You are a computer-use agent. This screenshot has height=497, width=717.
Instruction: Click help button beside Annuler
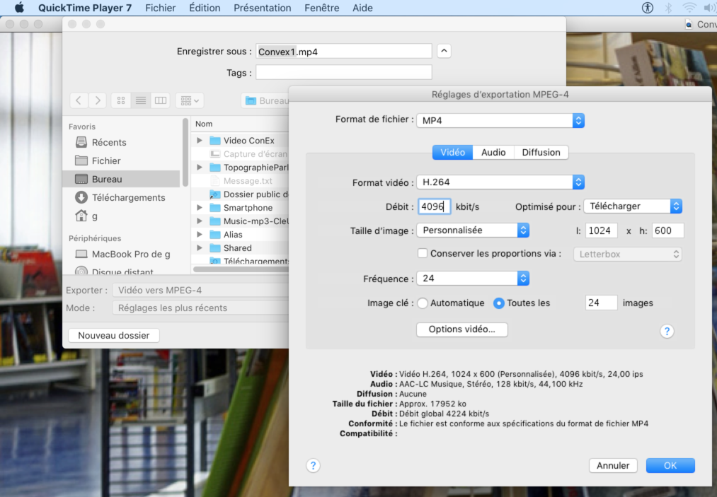tap(314, 465)
